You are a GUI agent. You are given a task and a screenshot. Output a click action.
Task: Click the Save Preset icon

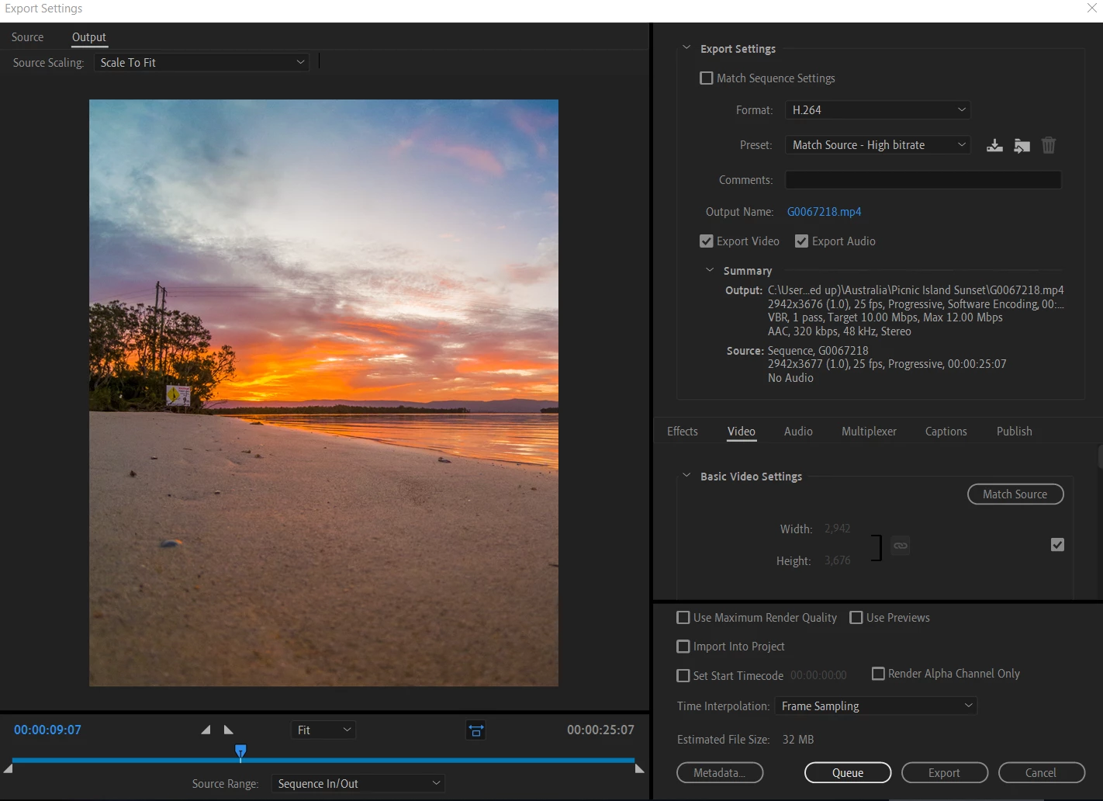994,145
